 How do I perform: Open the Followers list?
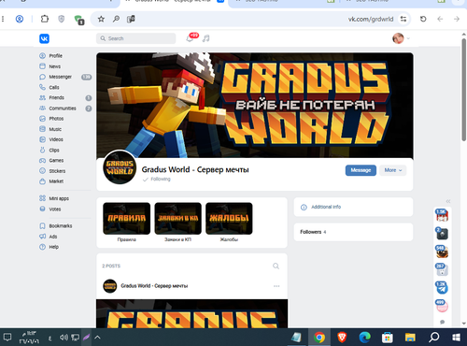click(x=353, y=232)
